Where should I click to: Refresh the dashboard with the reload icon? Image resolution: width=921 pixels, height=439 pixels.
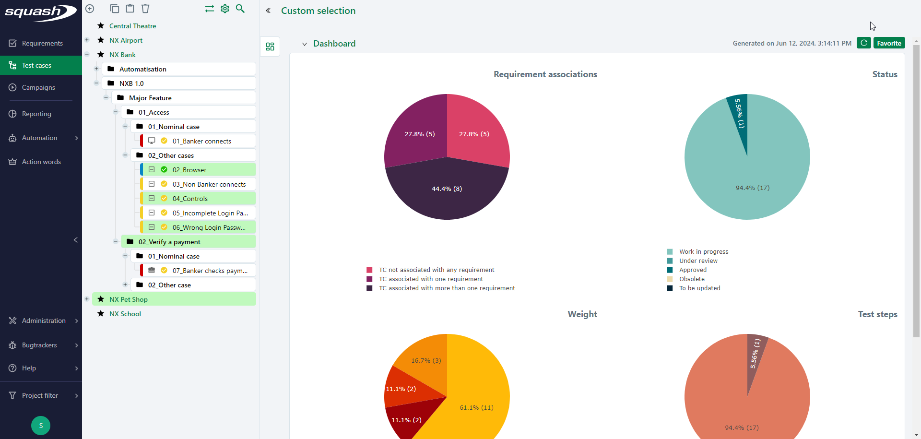(864, 43)
